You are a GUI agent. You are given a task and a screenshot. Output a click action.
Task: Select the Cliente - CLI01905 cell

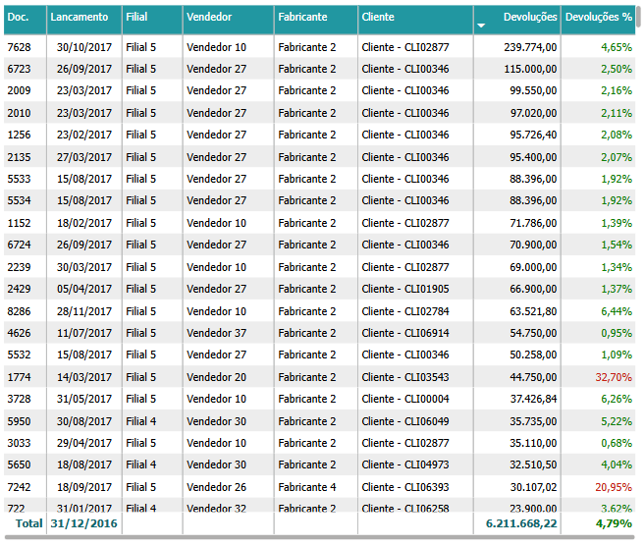pos(404,289)
